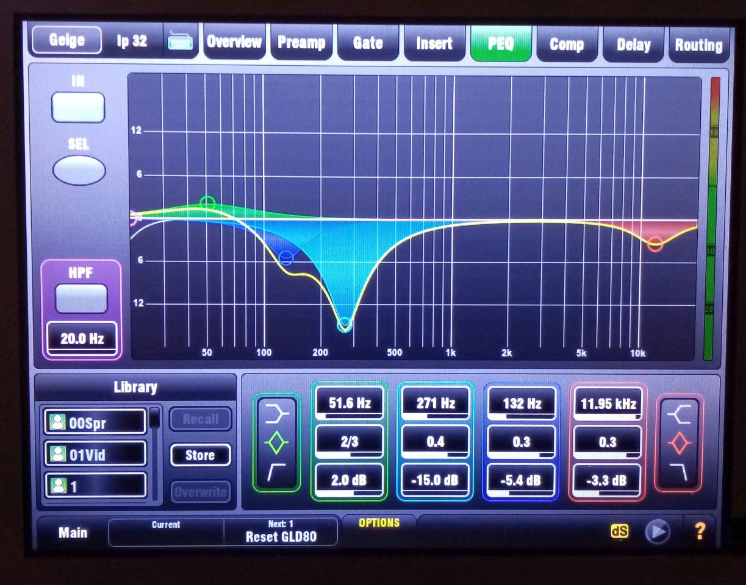Select the 51.6 Hz frequency field
The image size is (746, 585).
[350, 403]
